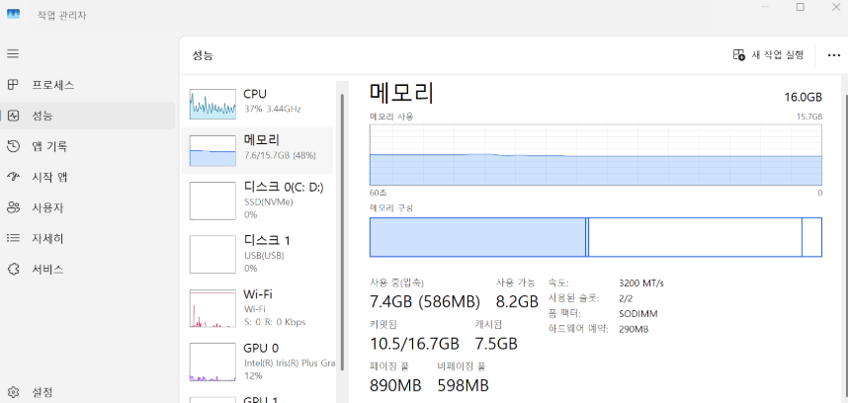
Task: Open the three-dot more options menu
Action: [834, 55]
